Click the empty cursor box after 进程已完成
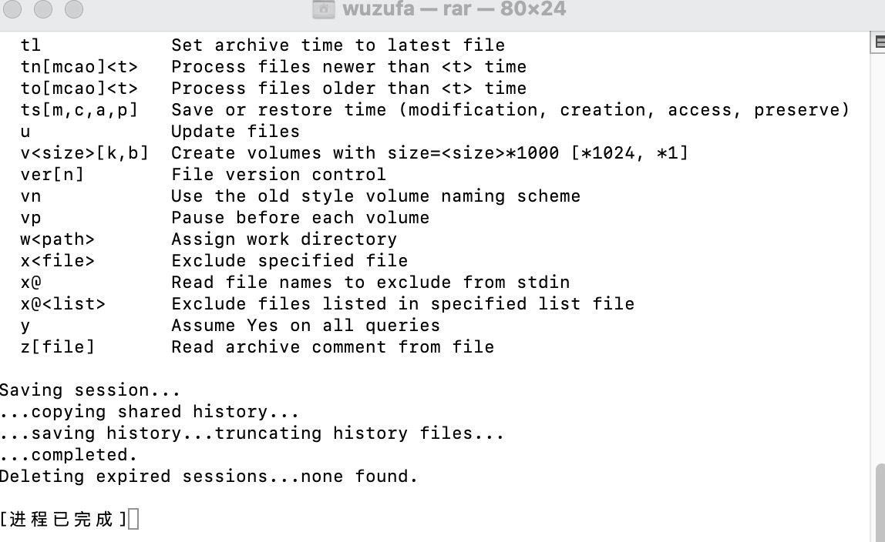The image size is (885, 542). 133,520
